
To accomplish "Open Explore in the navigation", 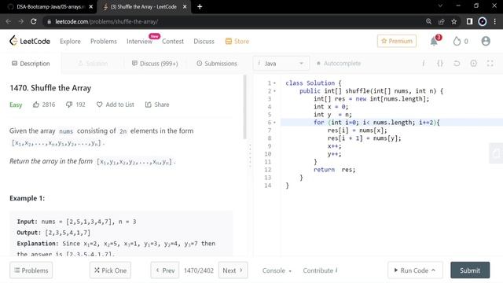I will coord(70,42).
